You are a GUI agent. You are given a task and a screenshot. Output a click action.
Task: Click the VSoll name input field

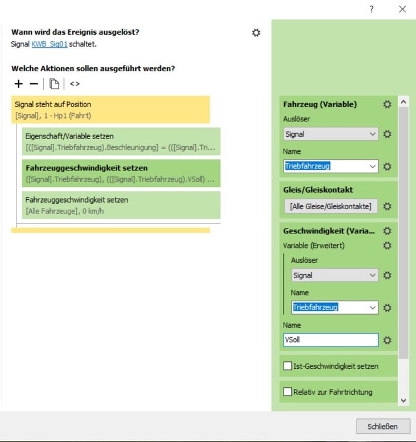[x=330, y=340]
